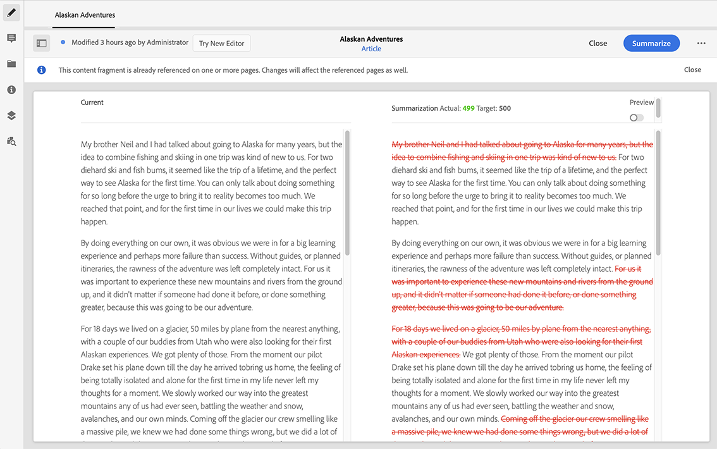Click struck-through sentence starting 'For 18 days'
The image size is (717, 449).
(521, 341)
